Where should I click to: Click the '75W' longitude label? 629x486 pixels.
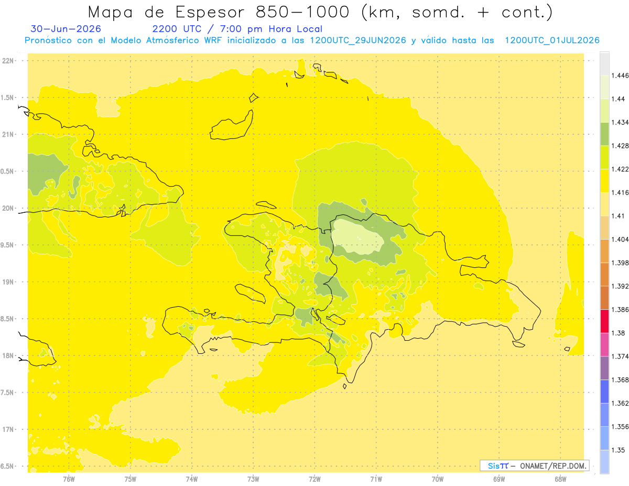click(x=130, y=479)
